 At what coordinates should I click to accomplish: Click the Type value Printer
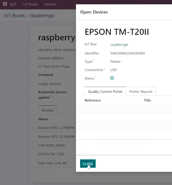(115, 62)
